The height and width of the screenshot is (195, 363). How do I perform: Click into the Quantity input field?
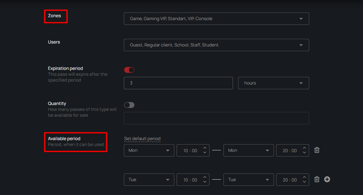[x=216, y=118]
